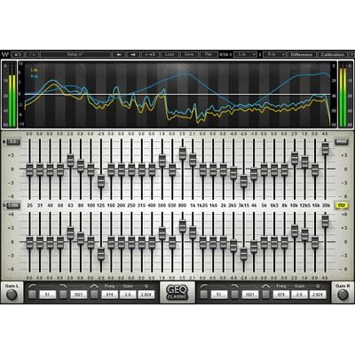This screenshot has height=355, width=355.
Task: Click lower bank 12k5 fader handle
Action: pos(304,234)
